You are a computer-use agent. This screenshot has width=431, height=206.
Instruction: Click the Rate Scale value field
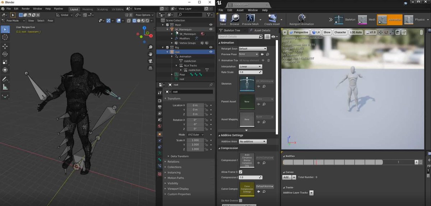point(251,72)
